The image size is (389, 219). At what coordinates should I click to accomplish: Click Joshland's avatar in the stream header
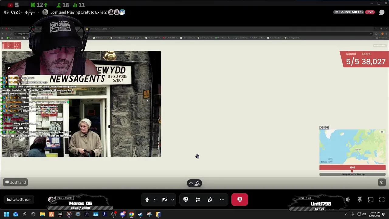tap(45, 12)
